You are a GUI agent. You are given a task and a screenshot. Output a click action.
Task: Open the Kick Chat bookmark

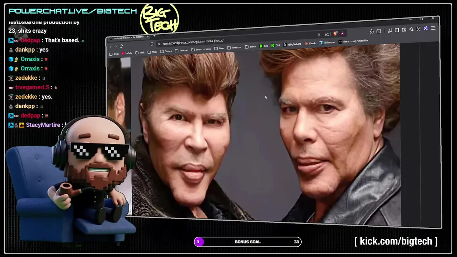pos(275,45)
